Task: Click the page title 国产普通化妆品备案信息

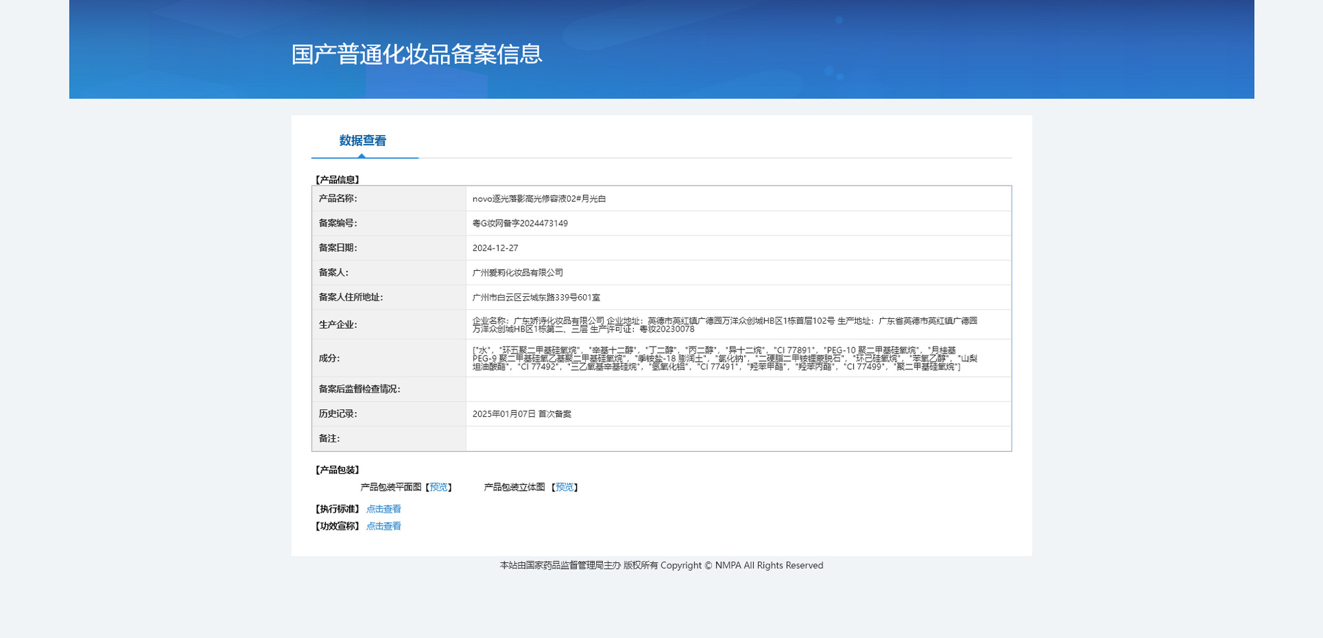Action: [x=417, y=54]
